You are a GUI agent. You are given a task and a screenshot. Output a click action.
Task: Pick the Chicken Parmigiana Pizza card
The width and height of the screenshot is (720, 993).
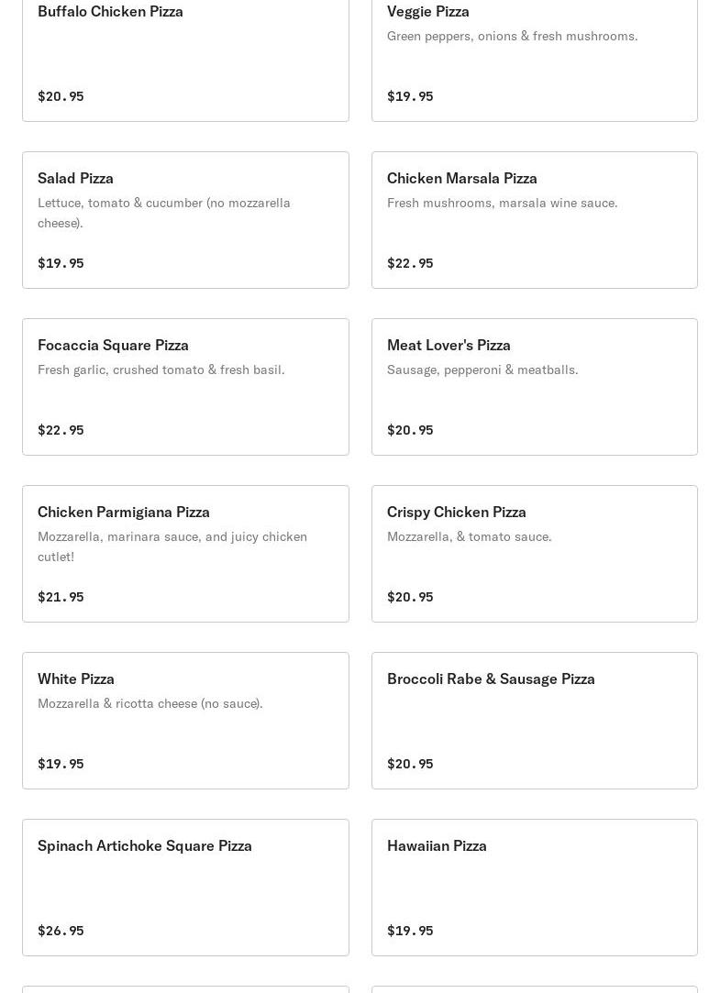(185, 554)
